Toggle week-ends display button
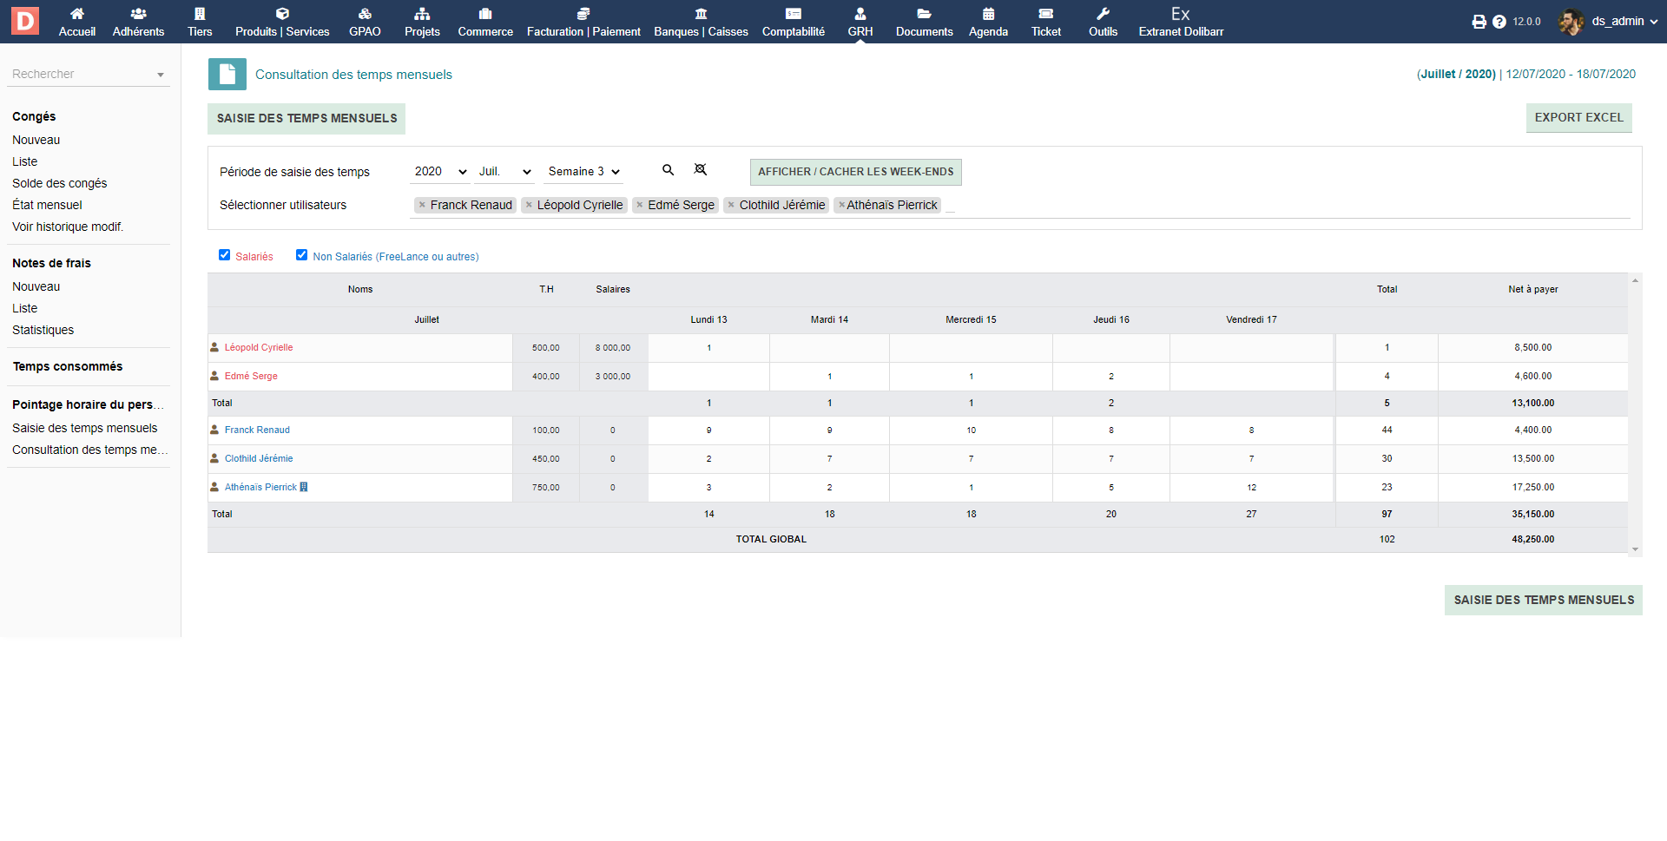The width and height of the screenshot is (1667, 841). (855, 172)
